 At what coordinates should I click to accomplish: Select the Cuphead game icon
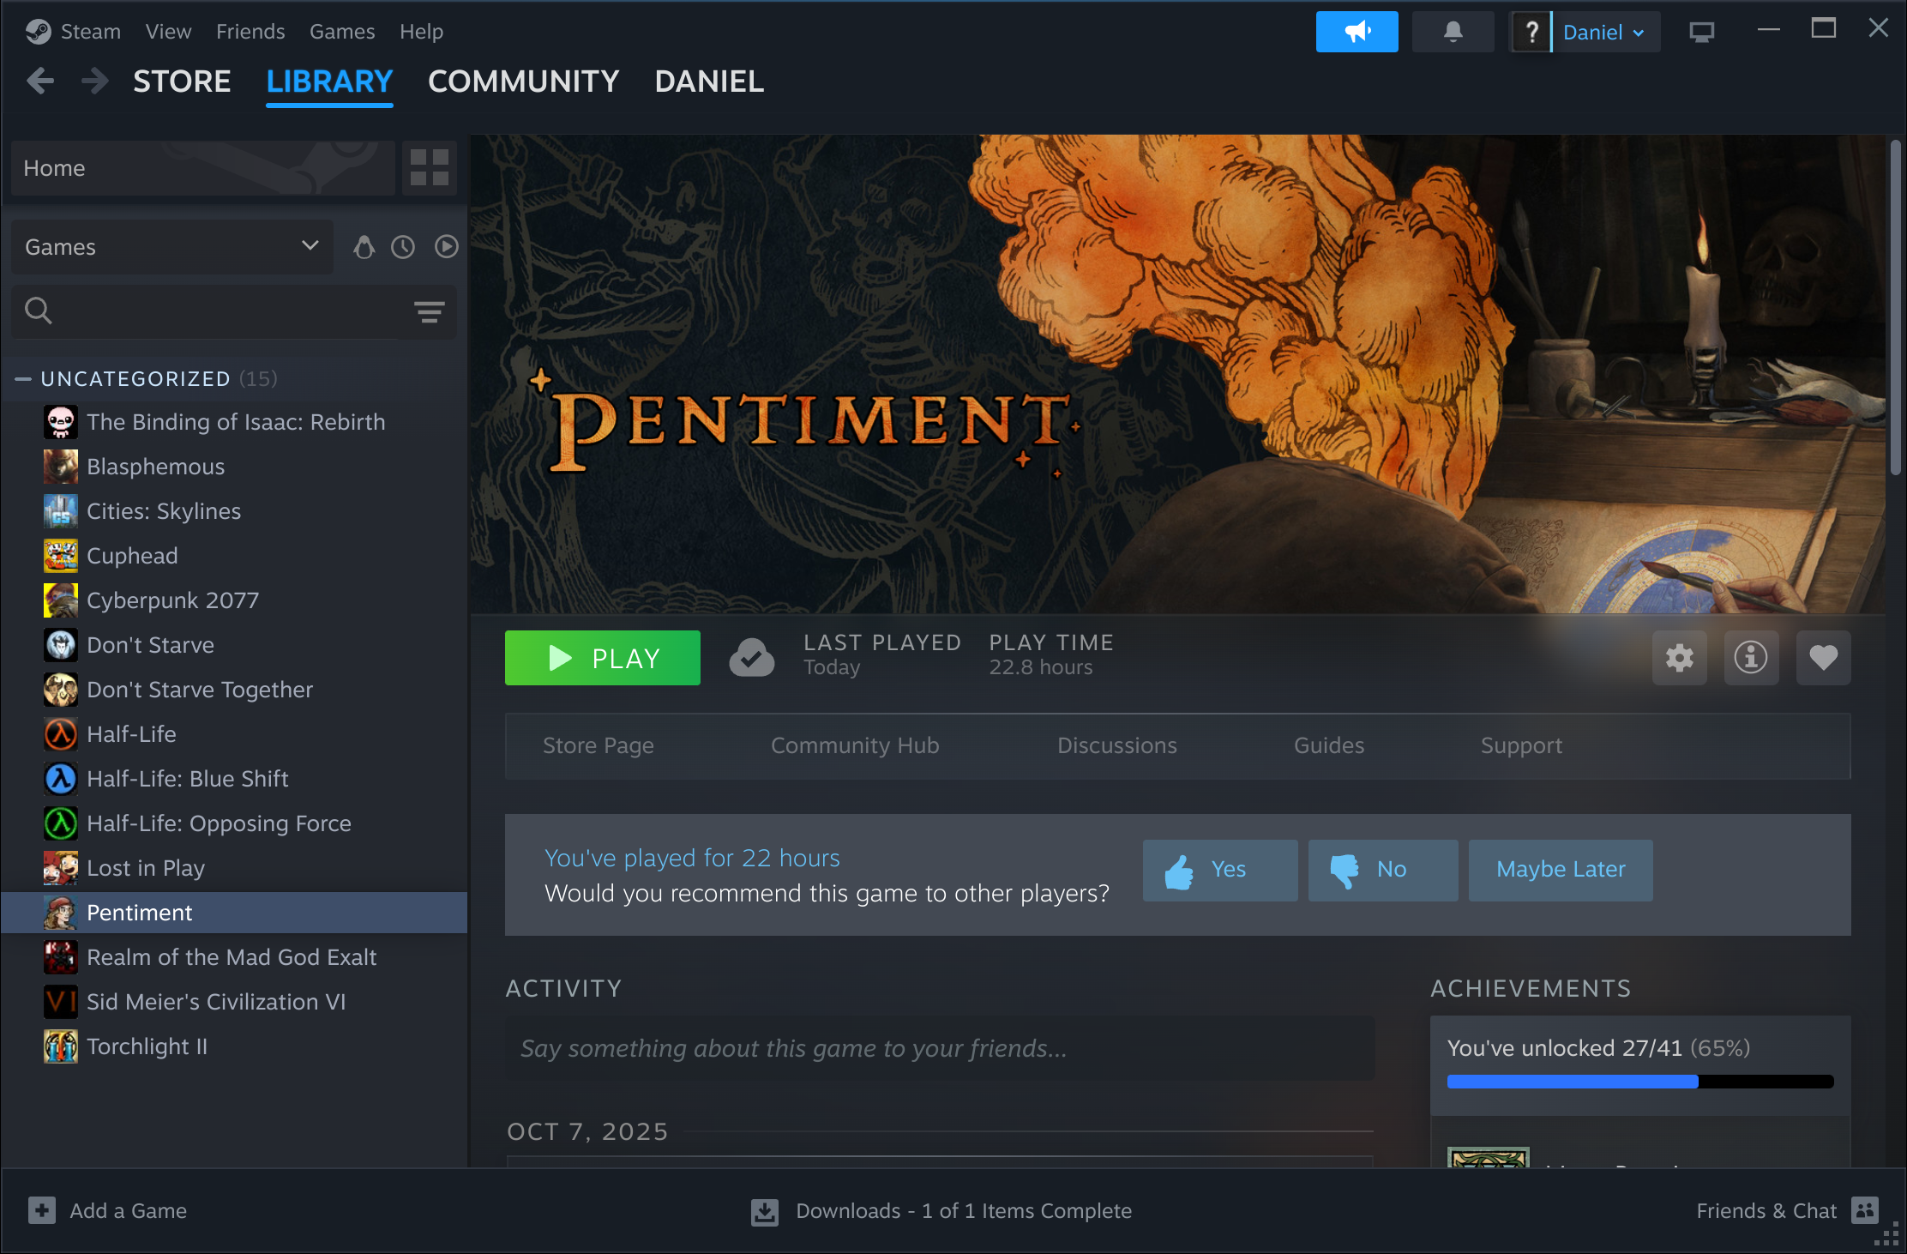click(61, 556)
